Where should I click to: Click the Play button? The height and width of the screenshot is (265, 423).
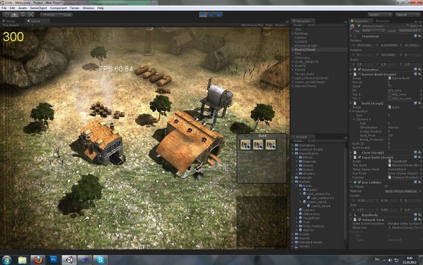(x=203, y=15)
